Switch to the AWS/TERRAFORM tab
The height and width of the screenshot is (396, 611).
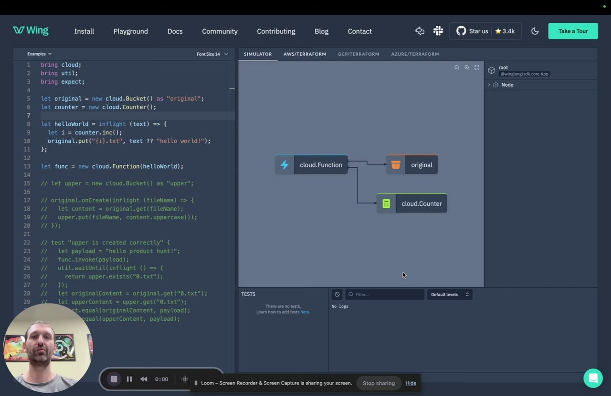pos(305,54)
